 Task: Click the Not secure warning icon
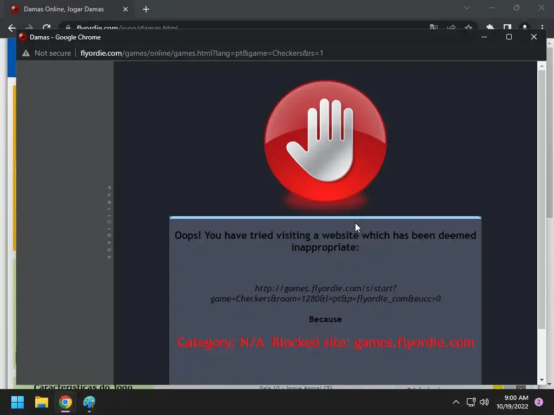[x=26, y=53]
